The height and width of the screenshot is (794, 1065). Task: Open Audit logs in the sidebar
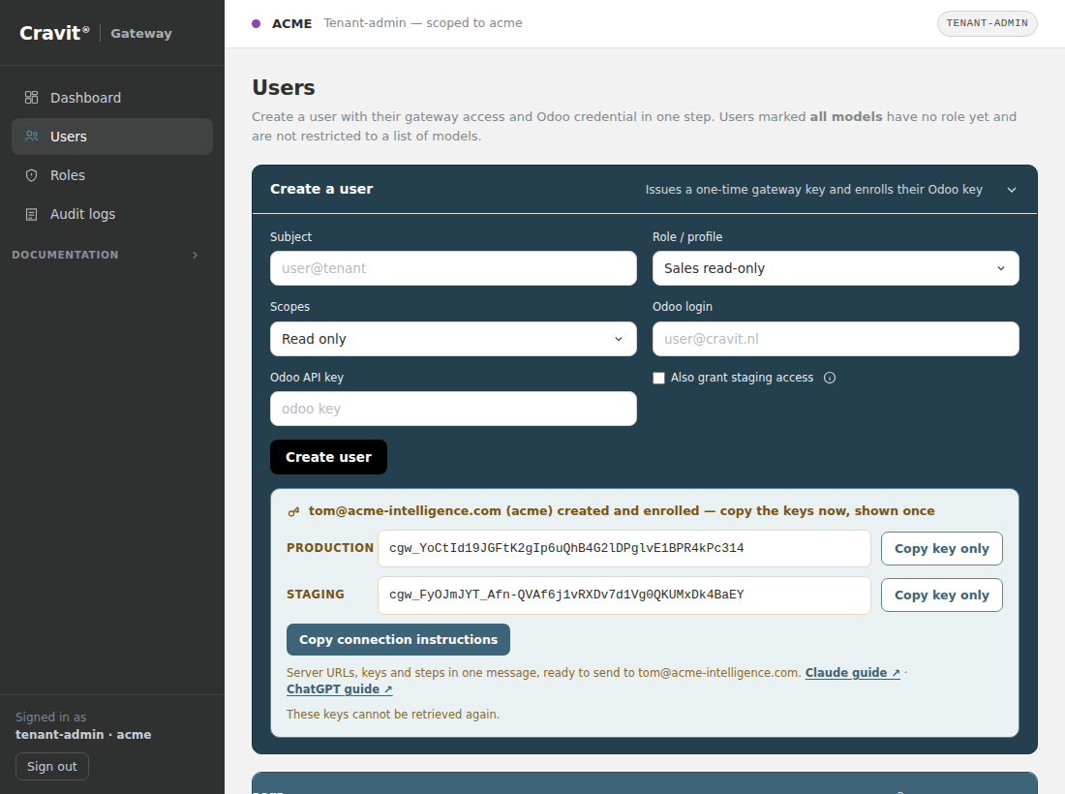(x=112, y=214)
